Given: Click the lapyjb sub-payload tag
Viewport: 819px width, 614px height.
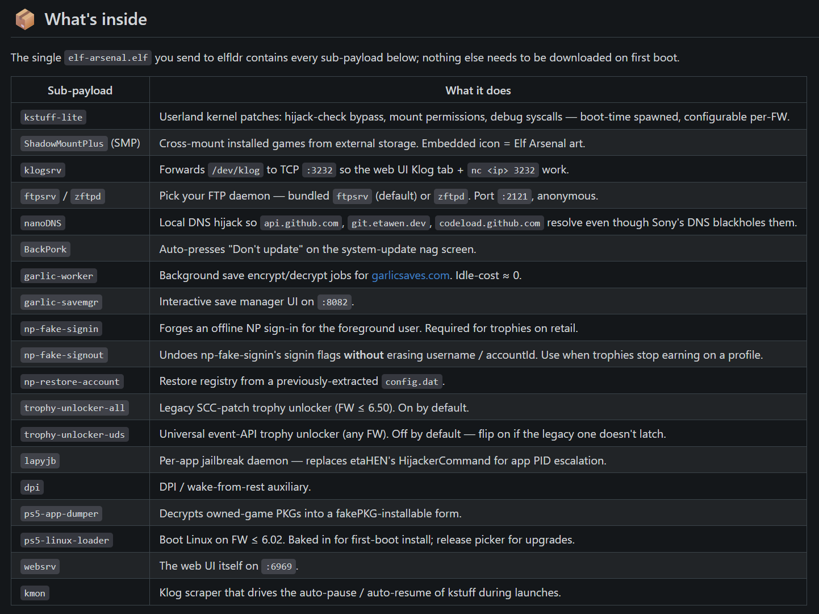Looking at the screenshot, I should [40, 461].
